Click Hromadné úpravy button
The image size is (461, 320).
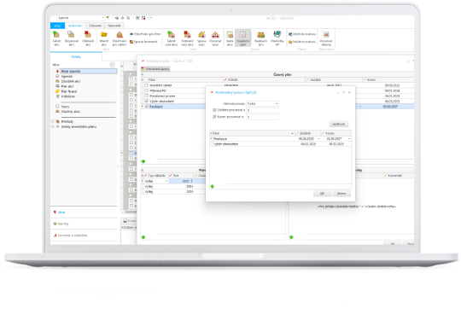click(x=155, y=69)
